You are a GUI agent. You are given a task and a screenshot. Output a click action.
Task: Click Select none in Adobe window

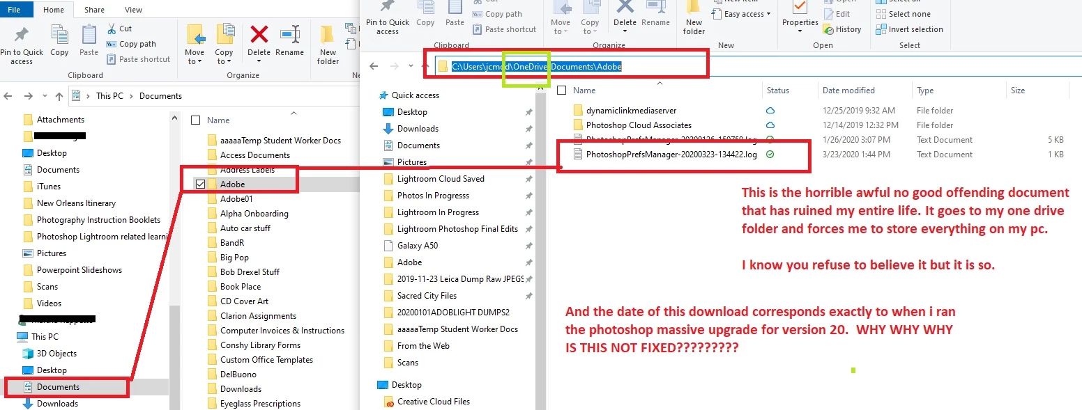(902, 14)
